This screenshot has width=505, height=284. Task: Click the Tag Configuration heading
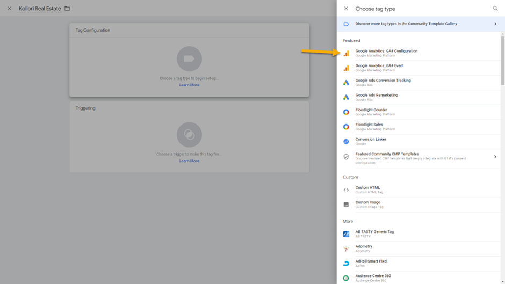(93, 30)
